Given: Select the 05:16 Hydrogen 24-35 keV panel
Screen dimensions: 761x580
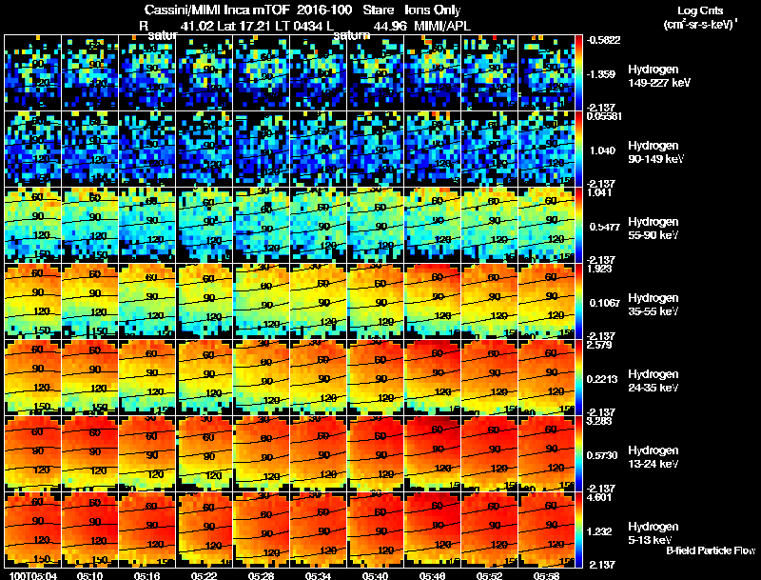Looking at the screenshot, I should tap(147, 377).
